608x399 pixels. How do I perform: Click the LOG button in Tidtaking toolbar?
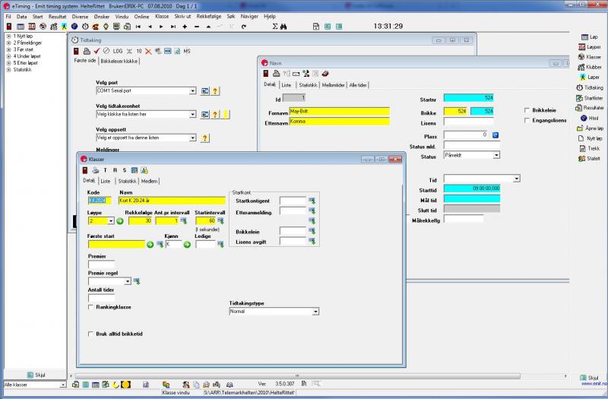(x=119, y=50)
